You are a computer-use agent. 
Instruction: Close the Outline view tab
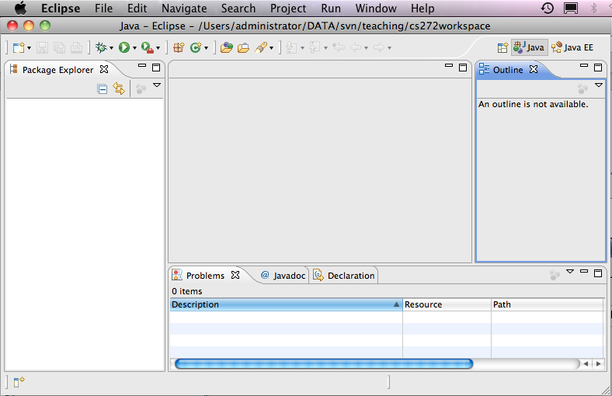(534, 69)
